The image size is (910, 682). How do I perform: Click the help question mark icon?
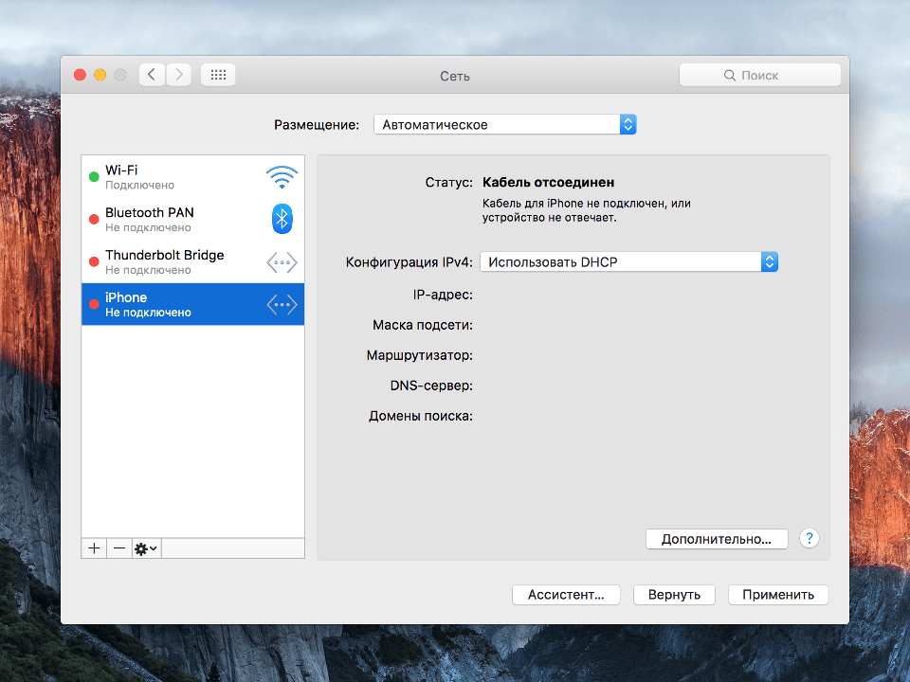pos(809,538)
